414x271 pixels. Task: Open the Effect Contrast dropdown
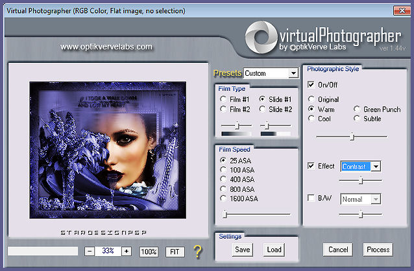(376, 167)
